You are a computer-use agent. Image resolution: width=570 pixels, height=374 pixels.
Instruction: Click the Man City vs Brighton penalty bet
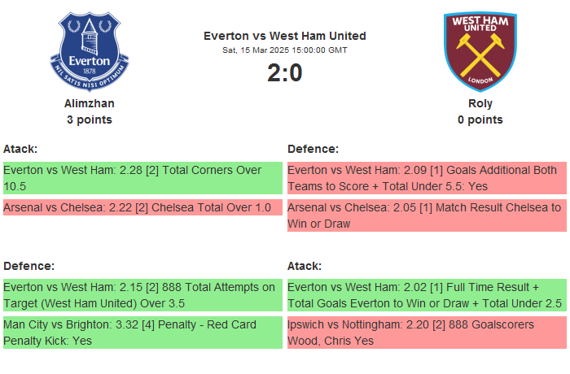tap(142, 333)
